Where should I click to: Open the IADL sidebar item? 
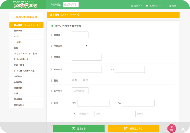[26, 42]
